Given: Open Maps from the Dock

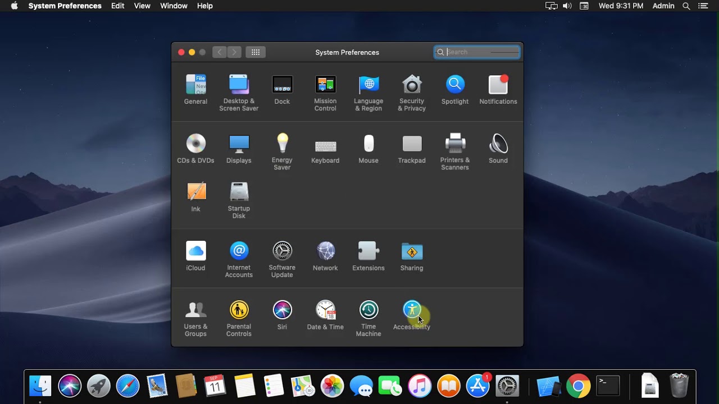Looking at the screenshot, I should coord(303,386).
